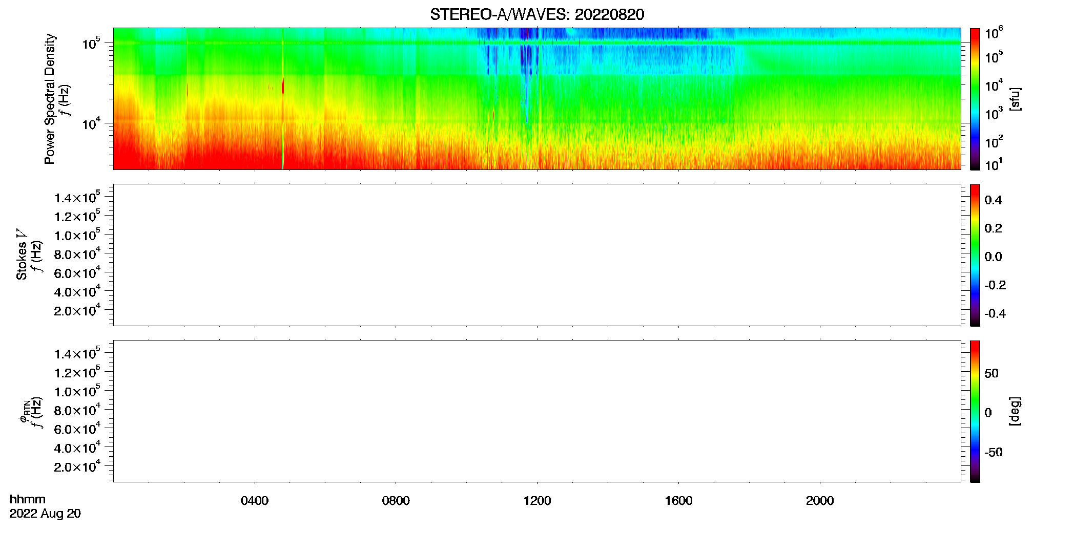Click inside the empty Stokes V panel

(x=537, y=255)
